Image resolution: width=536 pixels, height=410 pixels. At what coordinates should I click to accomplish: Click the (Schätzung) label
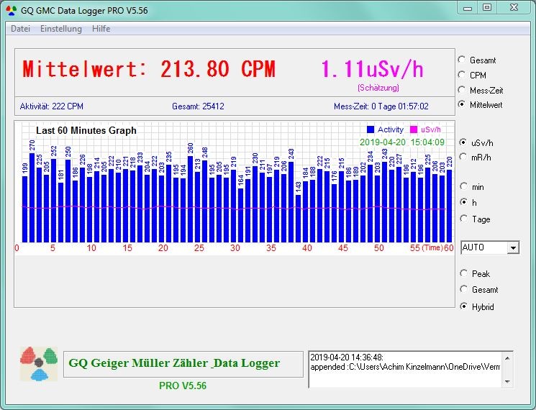pyautogui.click(x=378, y=88)
